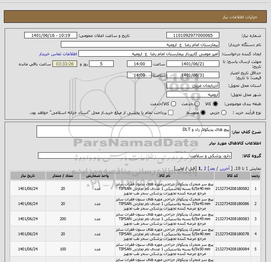Screen dimensions: 271x262
Task: Open اطلاعات تماس خریدار link
Action: [x=58, y=54]
